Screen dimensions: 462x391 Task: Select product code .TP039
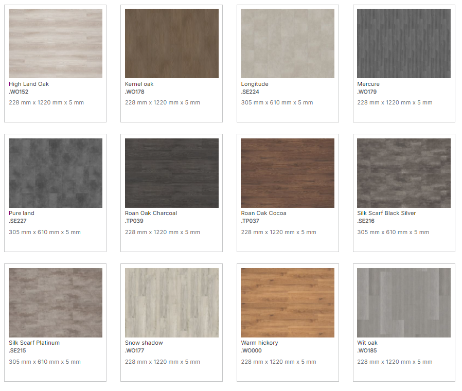pyautogui.click(x=134, y=221)
